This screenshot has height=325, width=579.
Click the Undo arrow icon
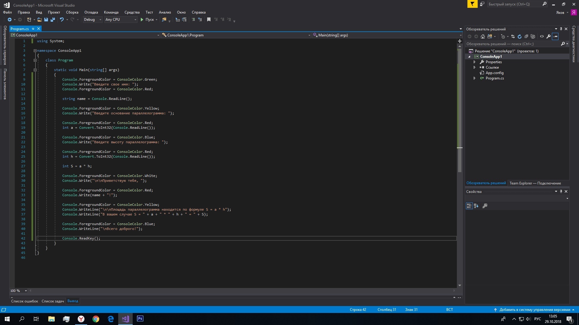(x=62, y=20)
